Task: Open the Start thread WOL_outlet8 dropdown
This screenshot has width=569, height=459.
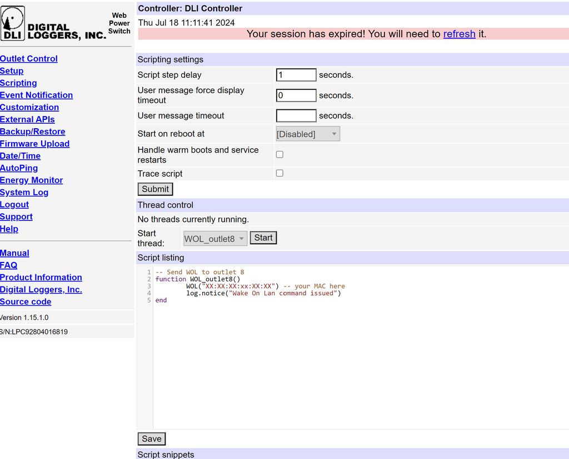Action: coord(215,239)
